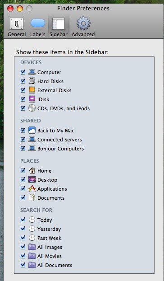Screen dimensions: 164x281
Task: Disable CDs, DVDs, and iPods checkbox
Action: click(23, 108)
